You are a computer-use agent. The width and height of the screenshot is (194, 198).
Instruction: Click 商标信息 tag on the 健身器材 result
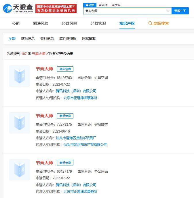point(65,116)
